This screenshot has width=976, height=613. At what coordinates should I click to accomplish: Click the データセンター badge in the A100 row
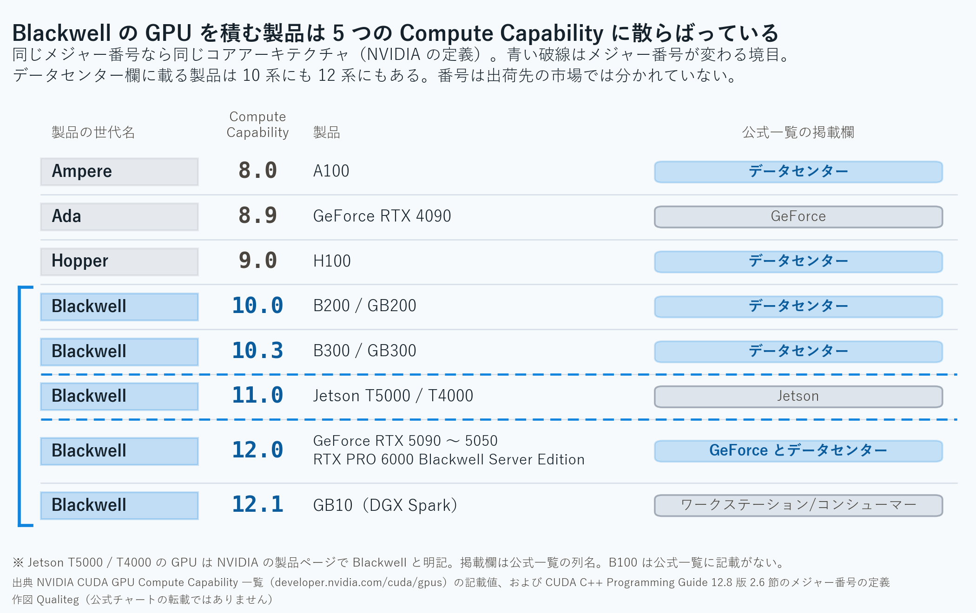click(x=798, y=172)
